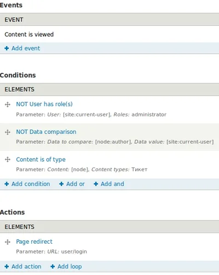The image size is (219, 275).
Task: Edit the NOT Data comparison condition
Action: tap(46, 132)
